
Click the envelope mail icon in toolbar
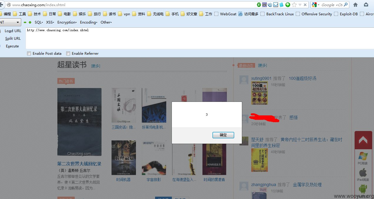point(366,5)
